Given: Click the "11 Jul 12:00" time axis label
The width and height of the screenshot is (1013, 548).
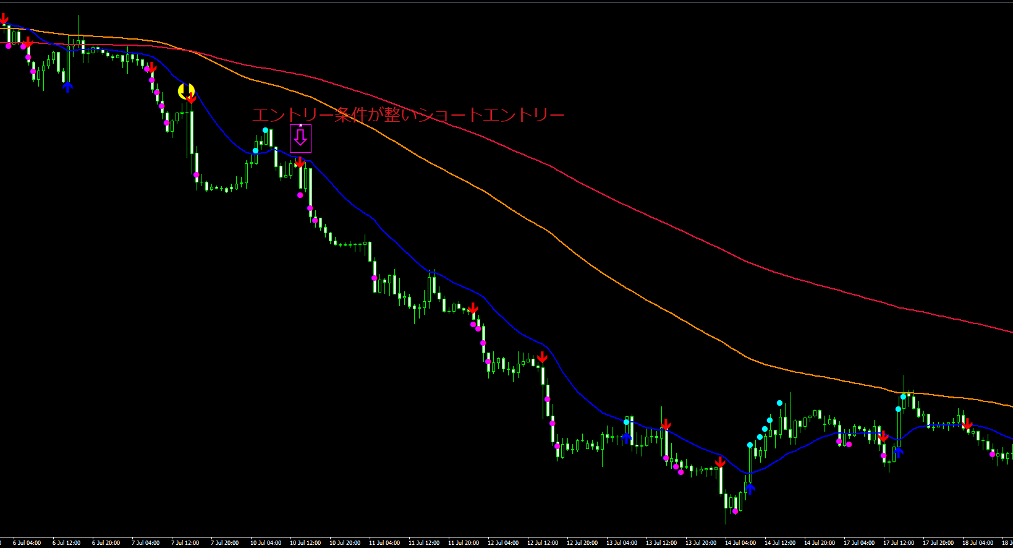Looking at the screenshot, I should [424, 543].
